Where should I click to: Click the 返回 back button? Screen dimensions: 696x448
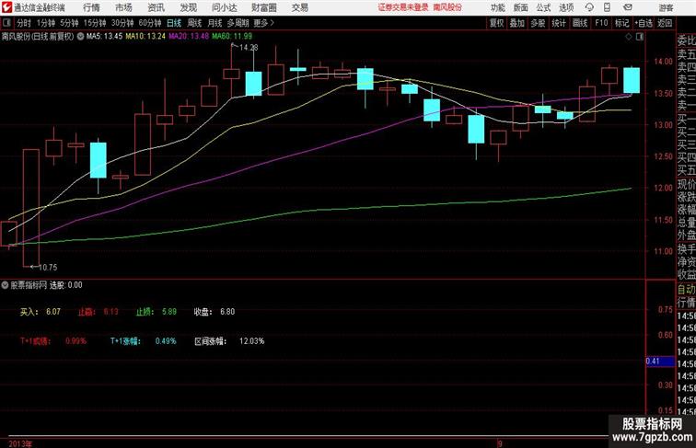[x=665, y=23]
